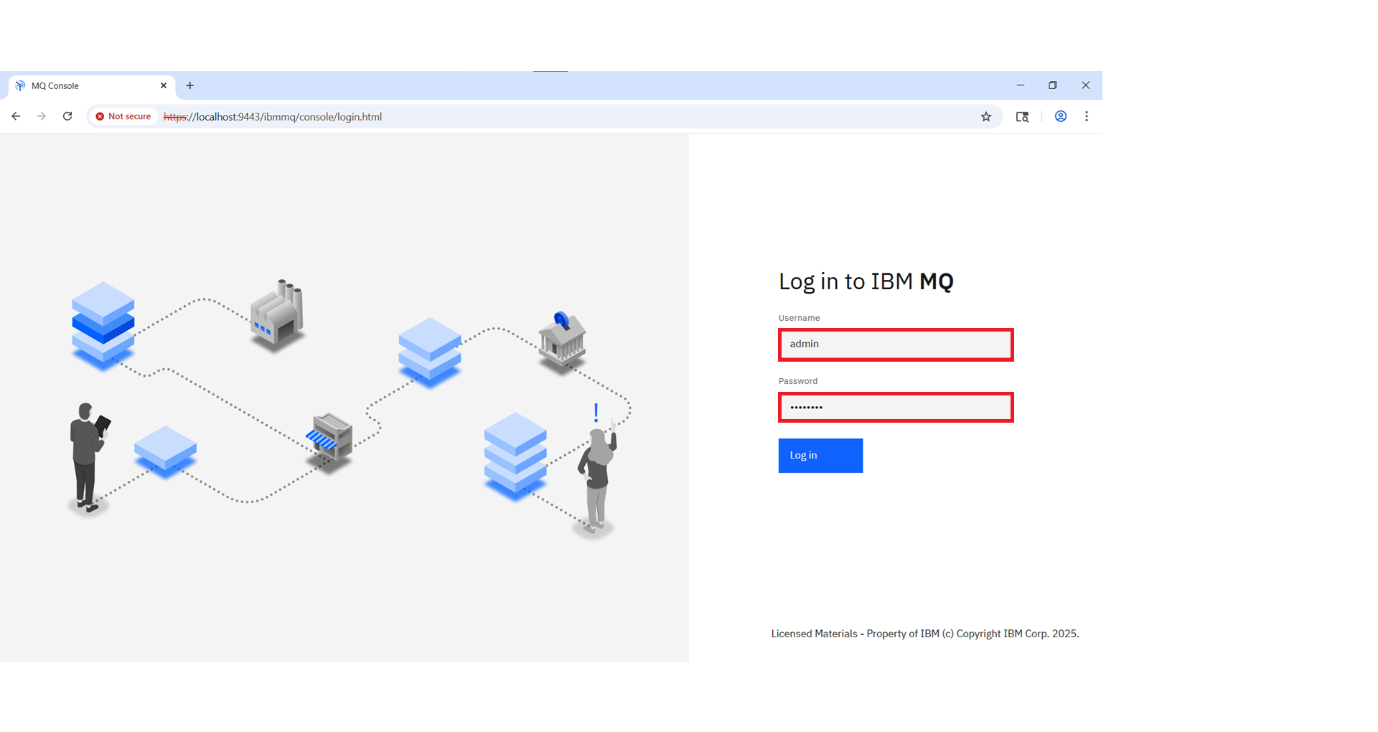This screenshot has height=732, width=1378.
Task: Open a new browser tab
Action: (190, 85)
